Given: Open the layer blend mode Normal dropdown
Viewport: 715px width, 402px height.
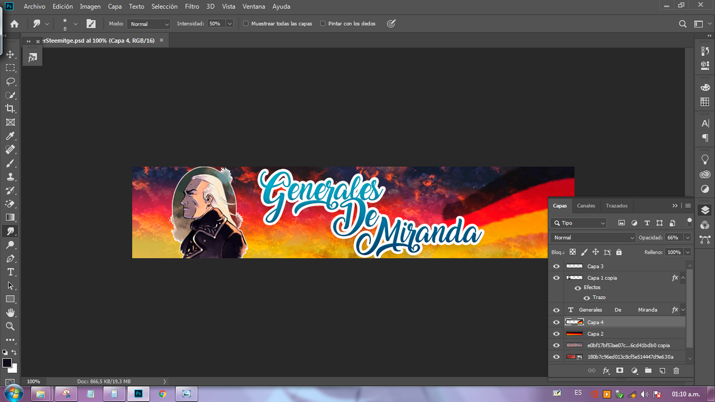Looking at the screenshot, I should (593, 237).
